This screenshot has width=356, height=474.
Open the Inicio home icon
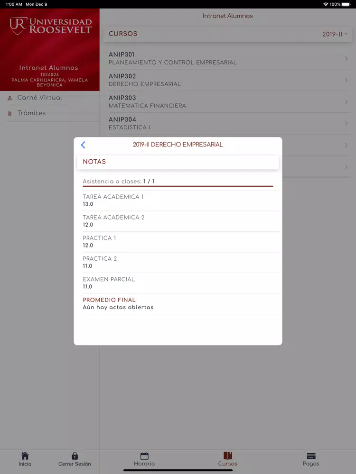tap(25, 456)
